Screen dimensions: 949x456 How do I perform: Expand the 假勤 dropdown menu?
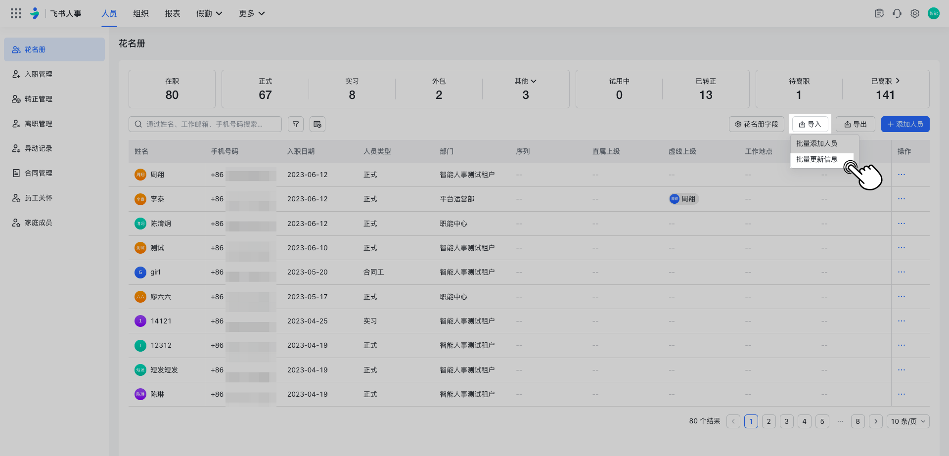(x=209, y=13)
